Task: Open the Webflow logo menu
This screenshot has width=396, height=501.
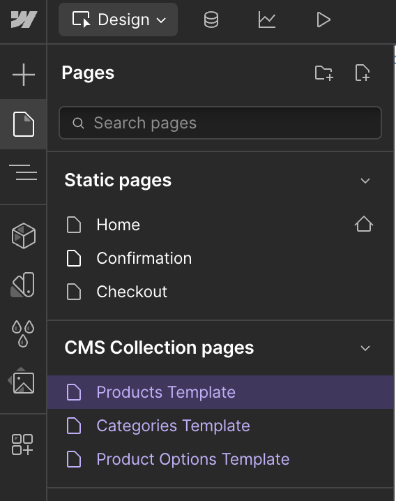Action: 23,20
